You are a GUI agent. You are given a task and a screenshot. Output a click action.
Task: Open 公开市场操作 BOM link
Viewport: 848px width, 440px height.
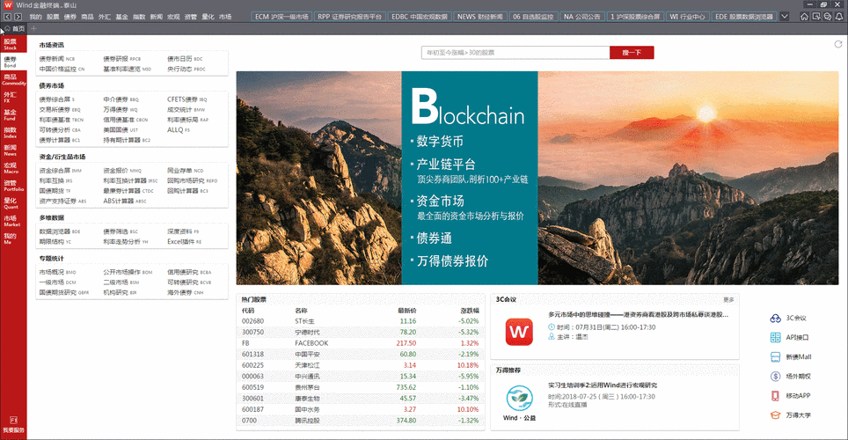(128, 272)
